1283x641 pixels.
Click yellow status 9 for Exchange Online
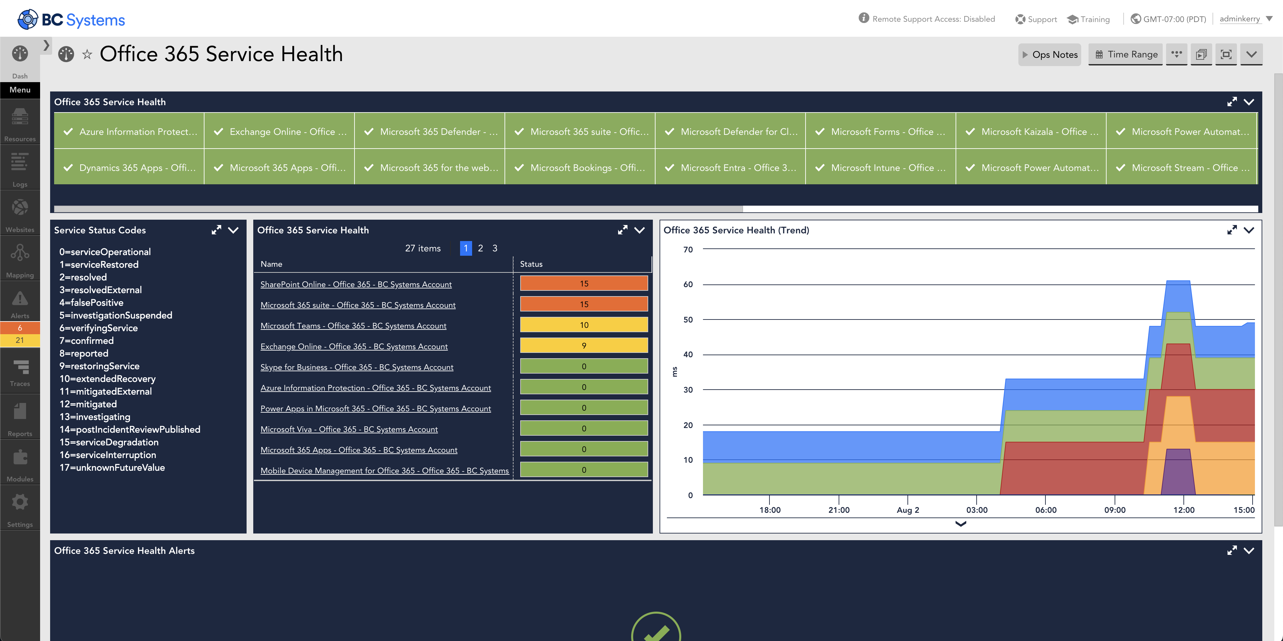584,346
